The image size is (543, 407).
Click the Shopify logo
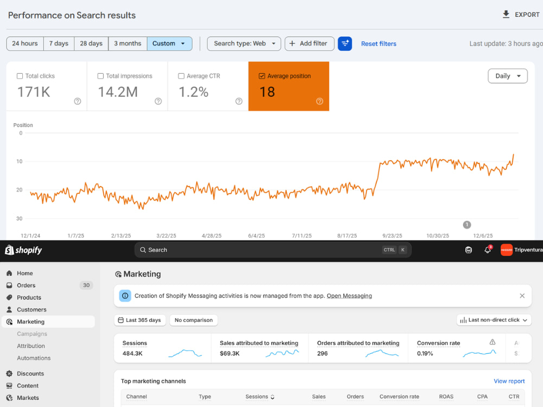click(x=23, y=250)
